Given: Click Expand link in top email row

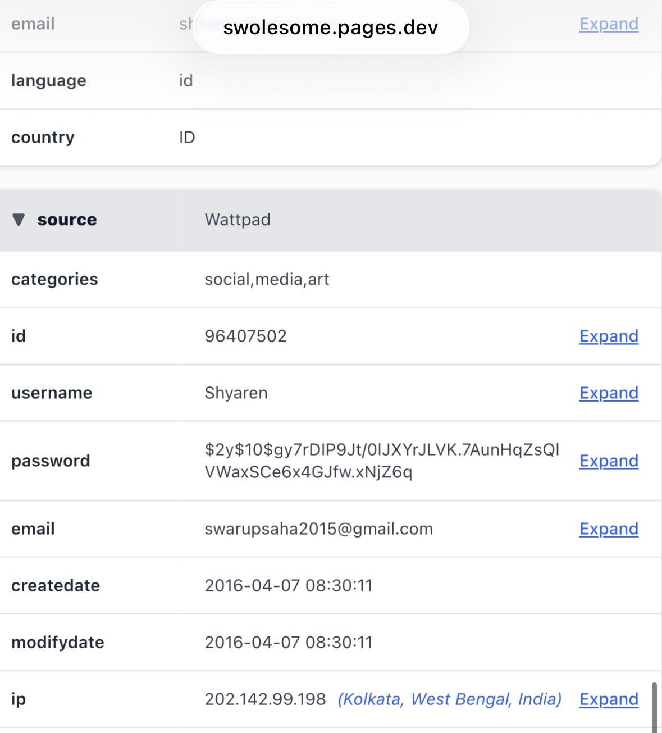Looking at the screenshot, I should tap(609, 24).
